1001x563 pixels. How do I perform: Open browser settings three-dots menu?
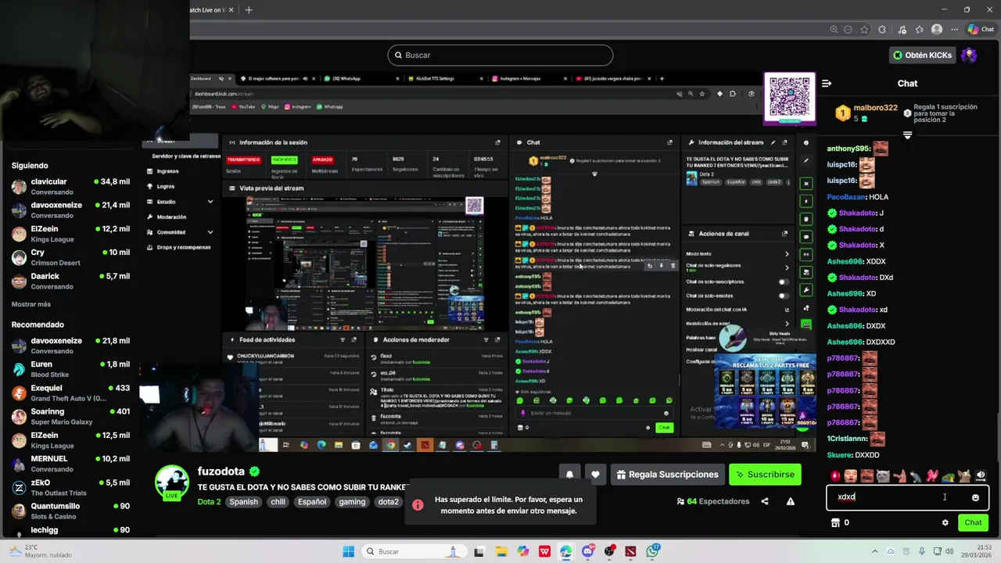tap(954, 30)
